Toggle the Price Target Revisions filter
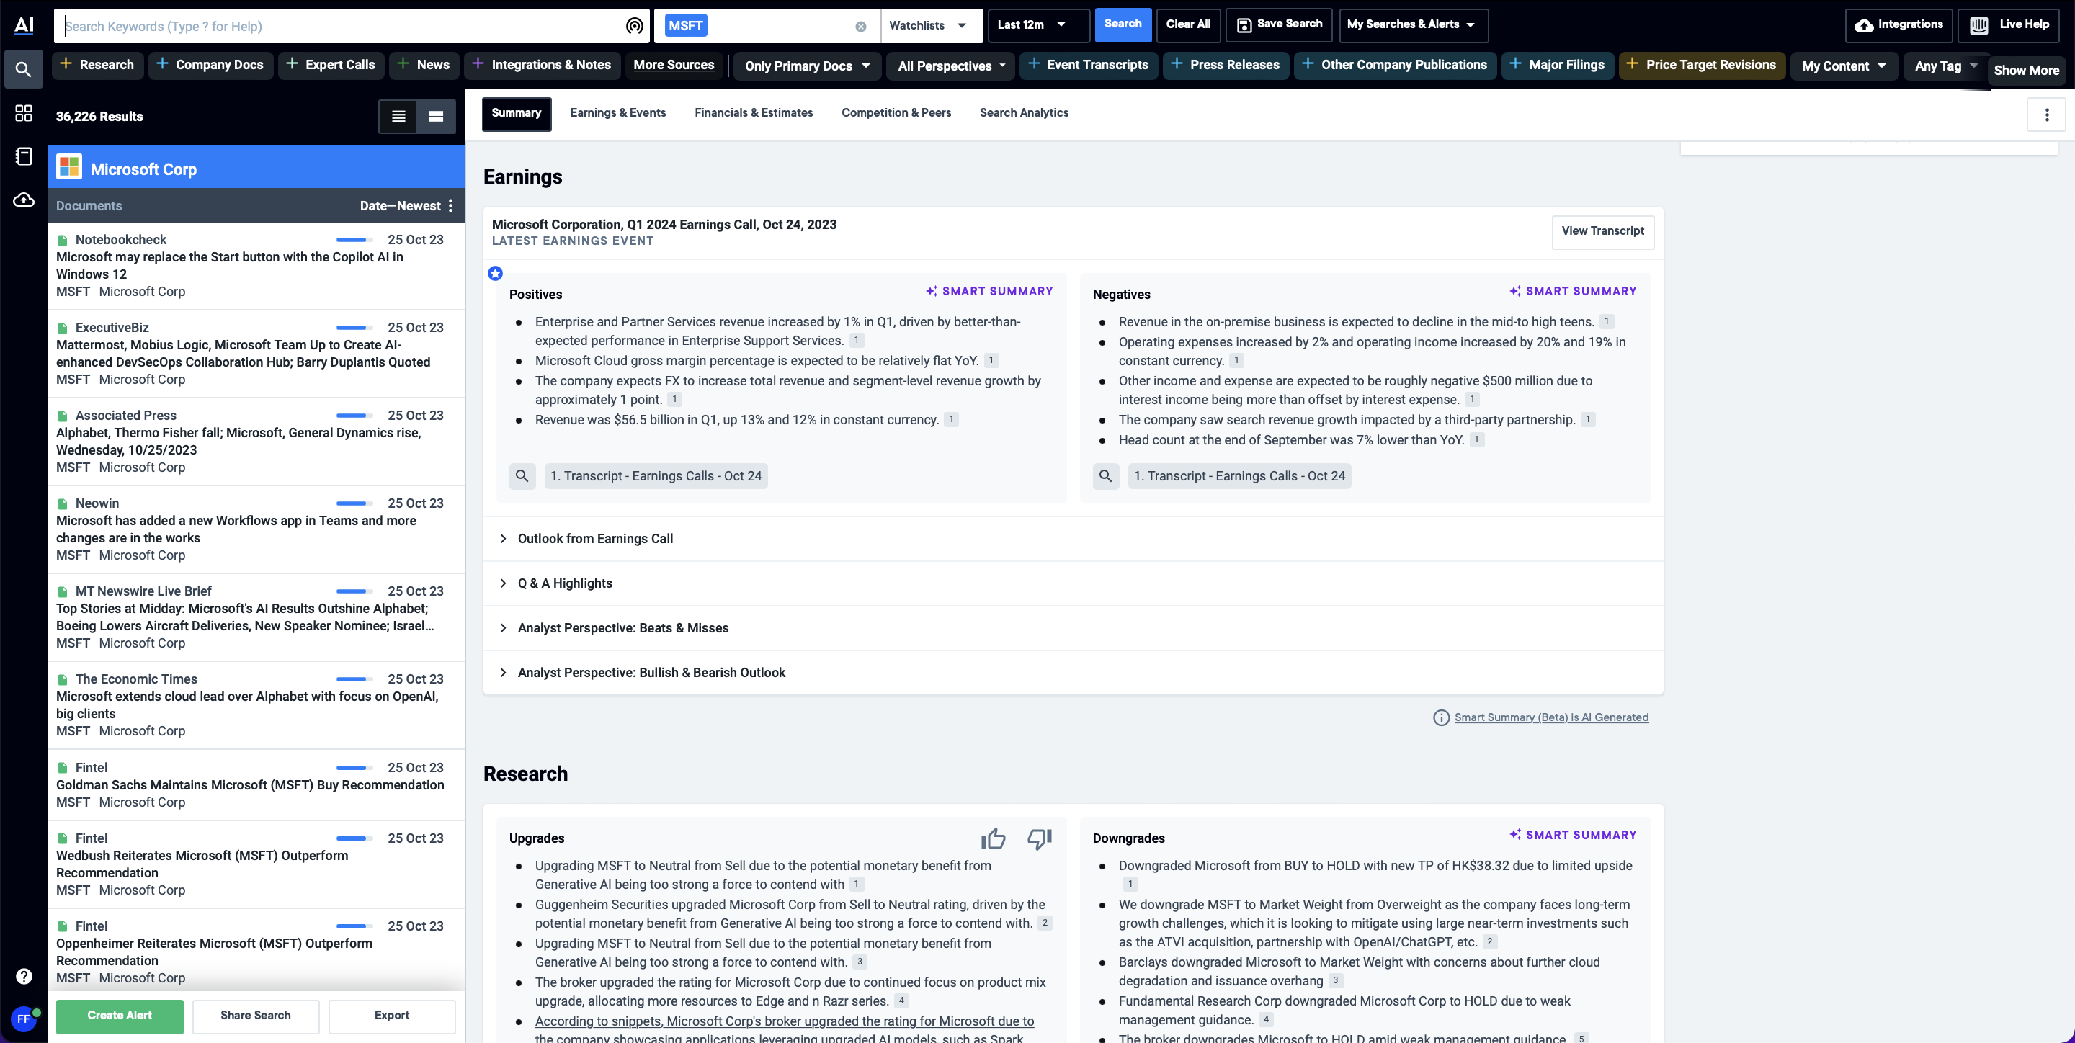 tap(1701, 66)
